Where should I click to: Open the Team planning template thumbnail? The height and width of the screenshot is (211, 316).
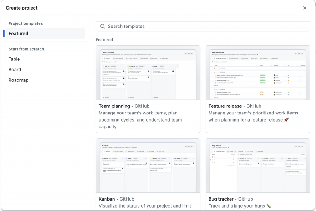coord(148,73)
